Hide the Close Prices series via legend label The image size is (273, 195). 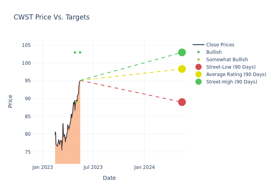click(x=220, y=45)
